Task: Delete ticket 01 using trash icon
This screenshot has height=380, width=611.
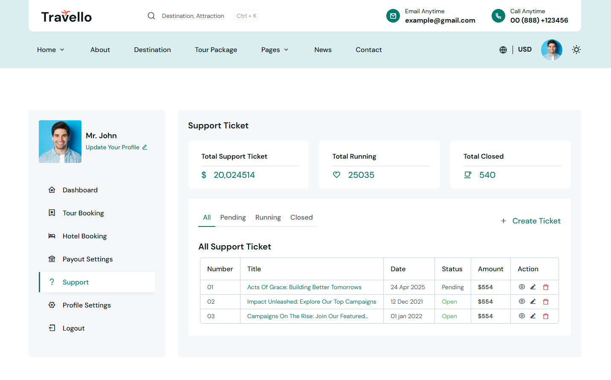Action: (545, 287)
